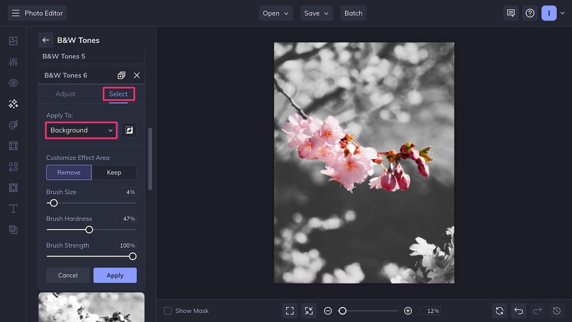Open the Touch Up eye sidebar icon

(13, 83)
